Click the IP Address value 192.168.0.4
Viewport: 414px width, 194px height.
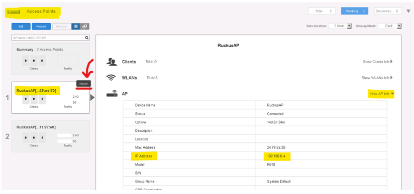coord(277,156)
